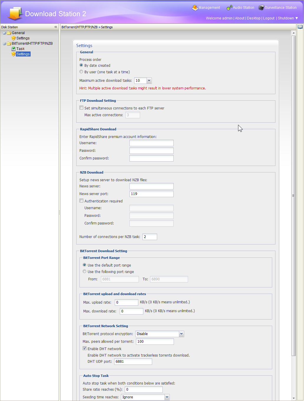Image resolution: width=304 pixels, height=401 pixels.
Task: Collapse the Disk Station sidebar panel
Action: tap(56, 27)
